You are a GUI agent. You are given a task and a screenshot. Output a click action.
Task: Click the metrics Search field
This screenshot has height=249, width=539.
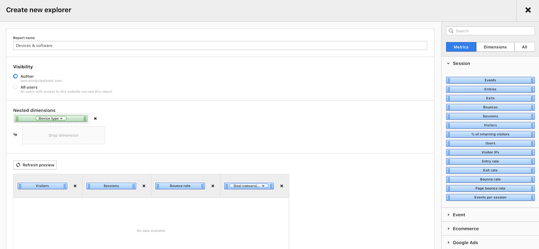[x=490, y=31]
